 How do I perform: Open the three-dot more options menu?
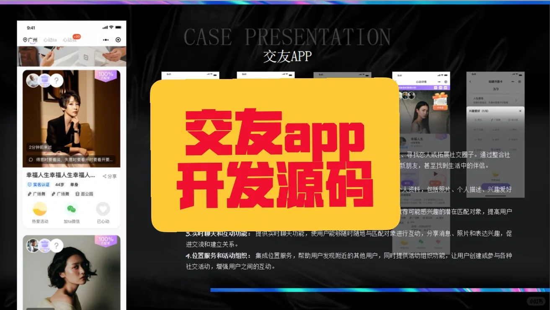click(x=106, y=40)
